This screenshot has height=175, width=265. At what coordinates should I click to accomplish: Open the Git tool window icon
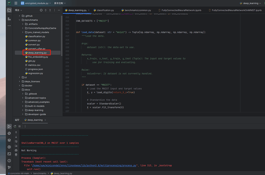(x=9, y=168)
